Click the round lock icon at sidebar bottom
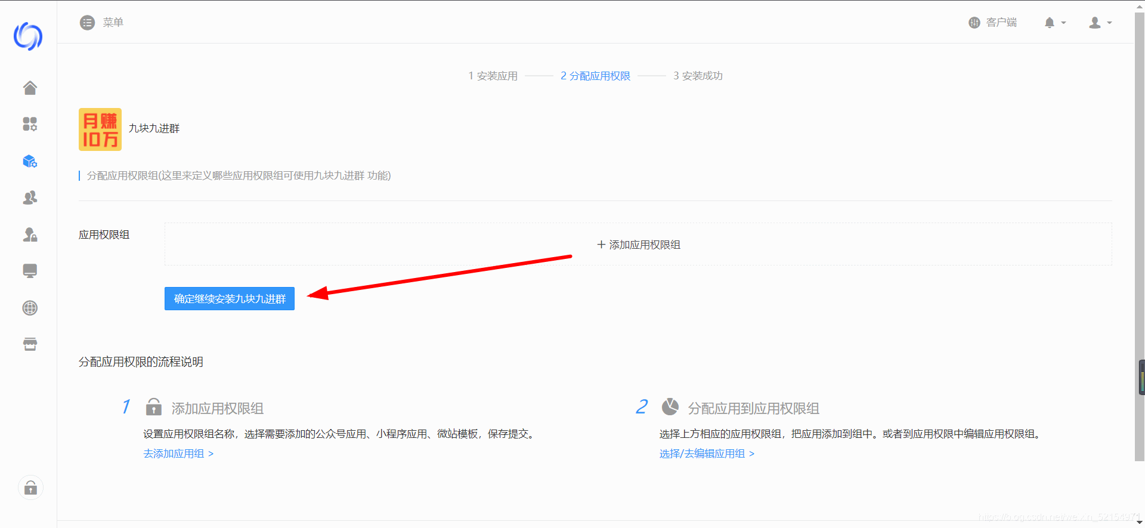1145x528 pixels. [x=30, y=488]
